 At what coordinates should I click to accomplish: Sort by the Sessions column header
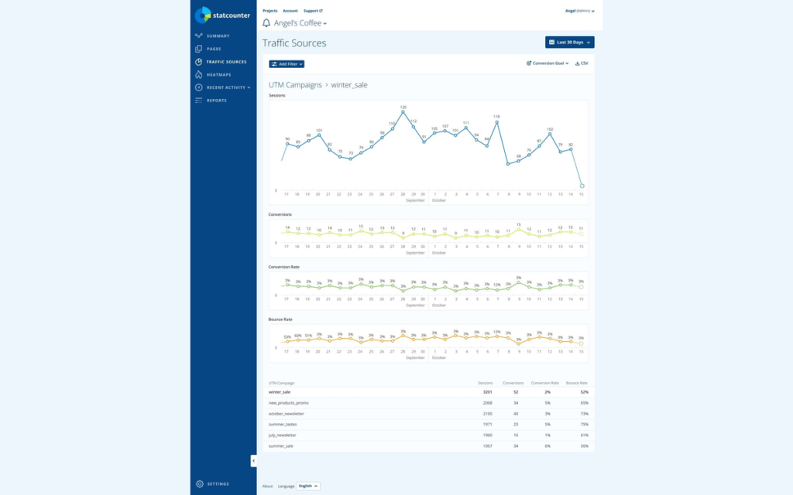pos(485,383)
